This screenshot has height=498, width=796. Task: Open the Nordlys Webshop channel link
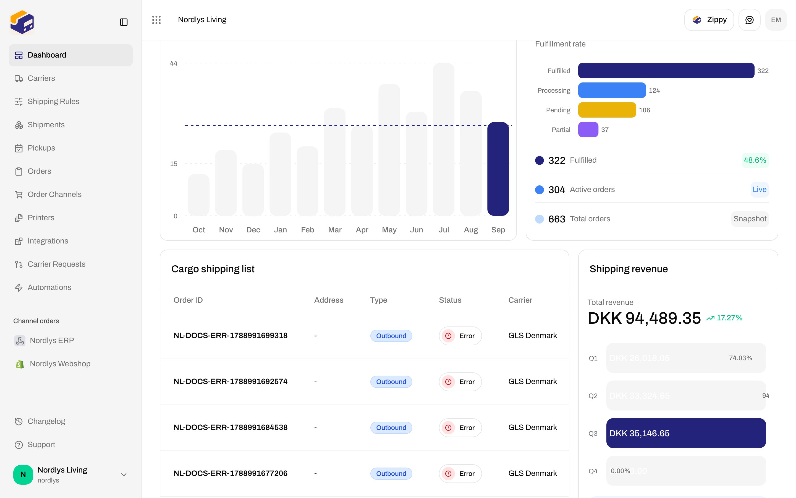(x=71, y=364)
